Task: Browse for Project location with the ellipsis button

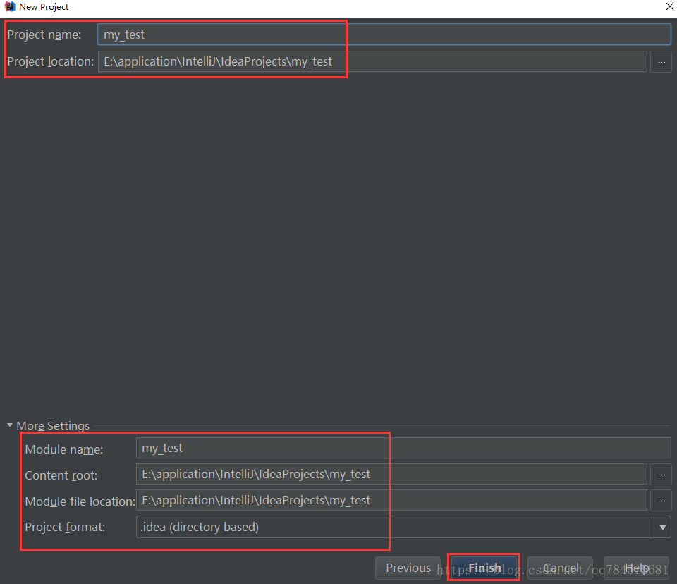Action: (661, 62)
